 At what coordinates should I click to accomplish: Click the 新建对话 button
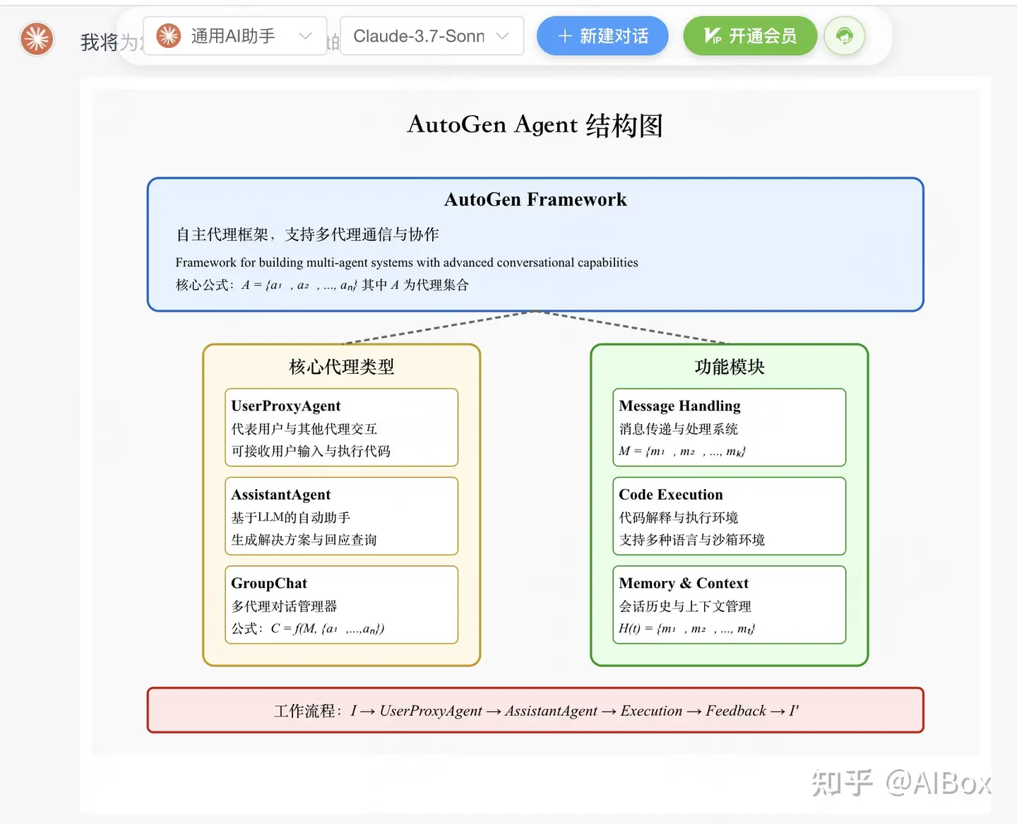602,36
